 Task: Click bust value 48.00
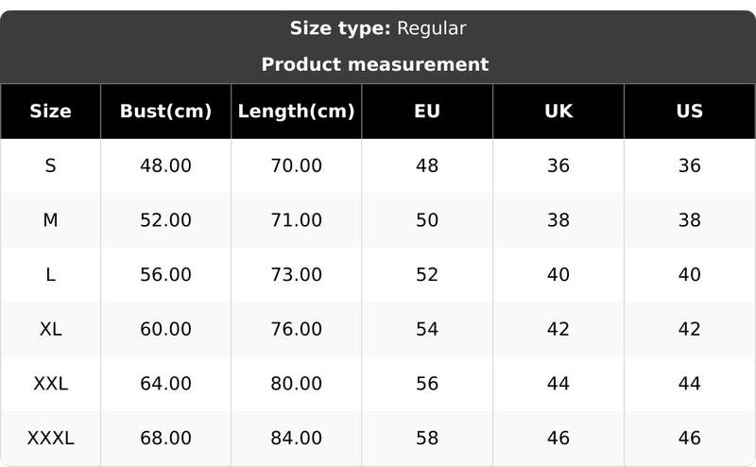165,165
